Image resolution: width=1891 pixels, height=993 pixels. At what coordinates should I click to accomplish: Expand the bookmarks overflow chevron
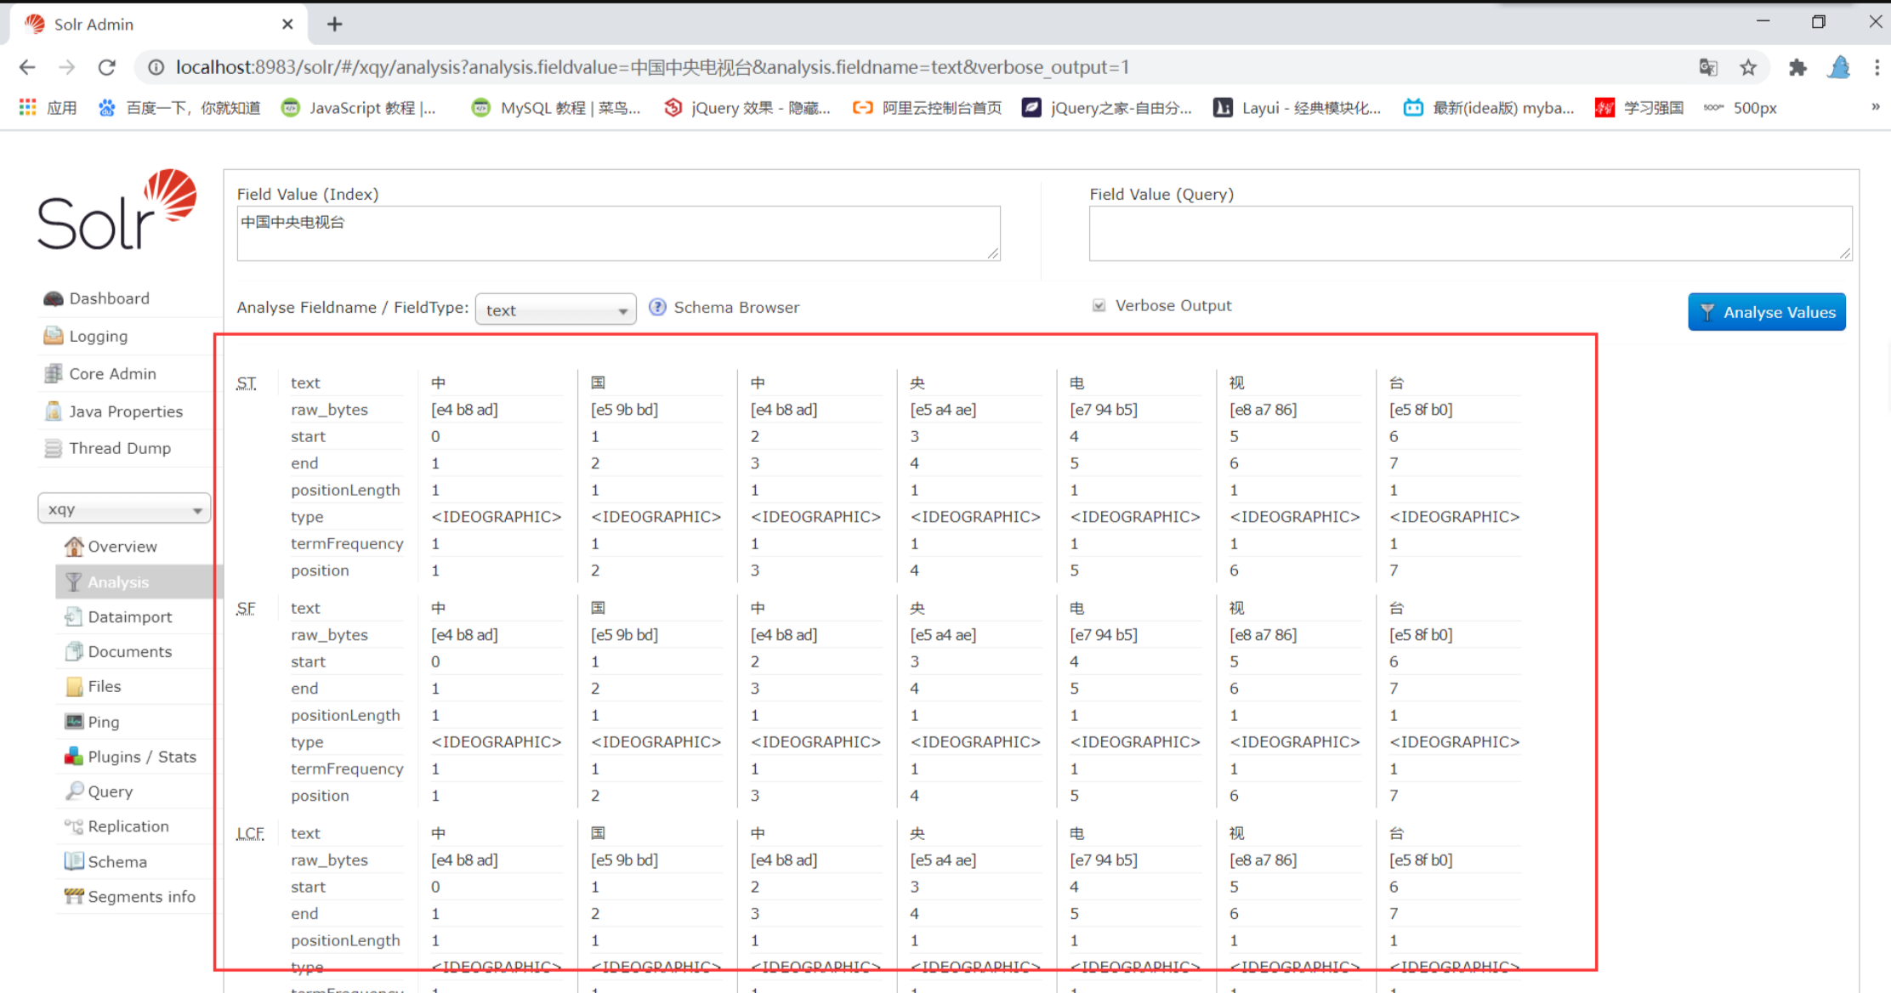coord(1875,107)
